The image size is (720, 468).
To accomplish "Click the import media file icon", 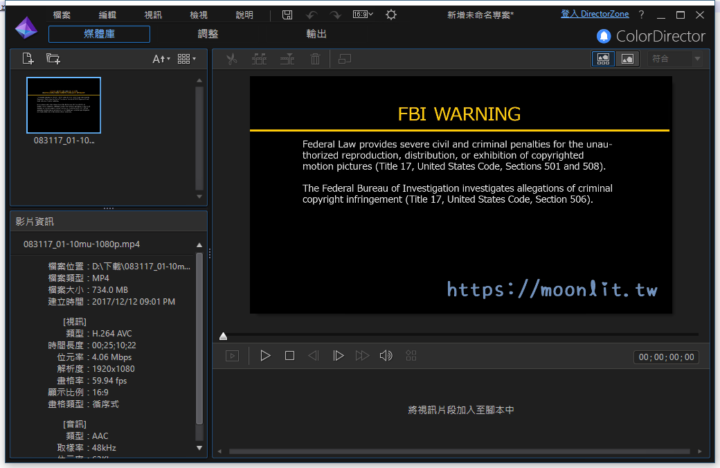I will [x=28, y=59].
